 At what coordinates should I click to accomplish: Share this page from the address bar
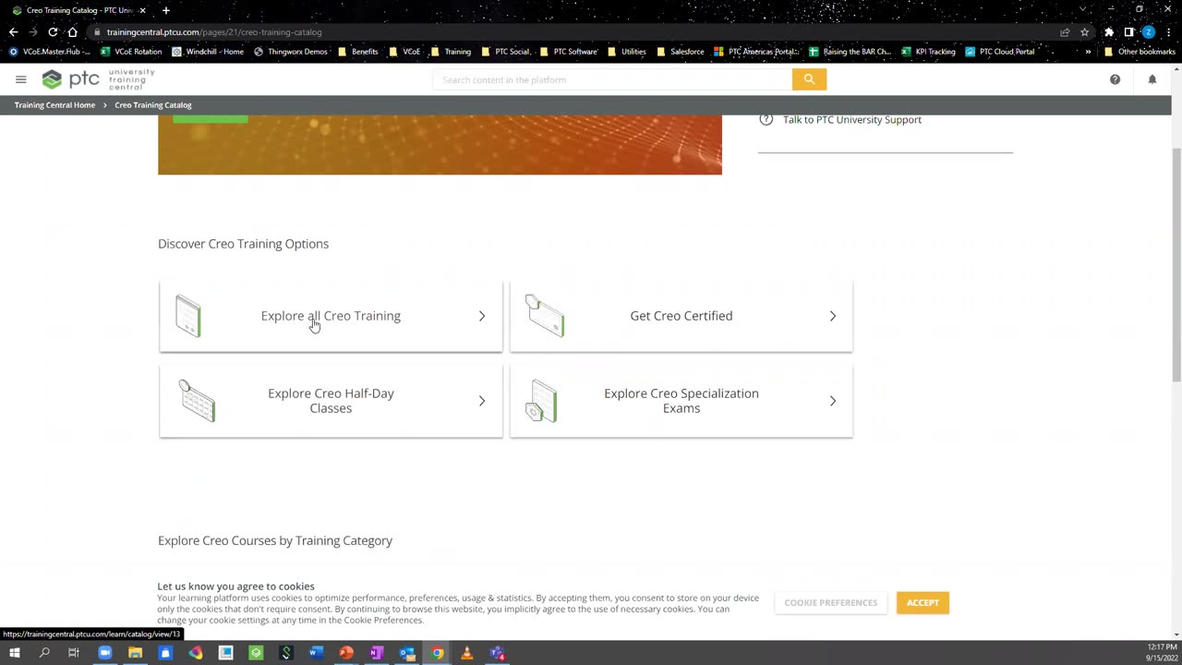point(1065,31)
